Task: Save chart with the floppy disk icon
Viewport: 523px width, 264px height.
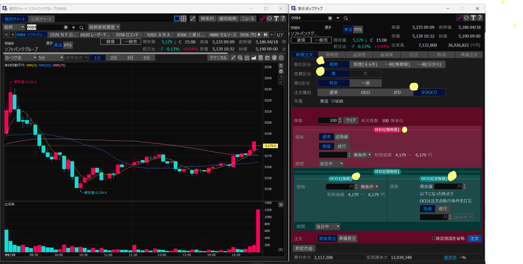Action: [260, 58]
